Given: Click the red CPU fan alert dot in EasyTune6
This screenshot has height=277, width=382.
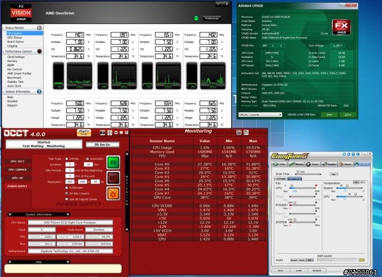Looking at the screenshot, I should pos(316,186).
